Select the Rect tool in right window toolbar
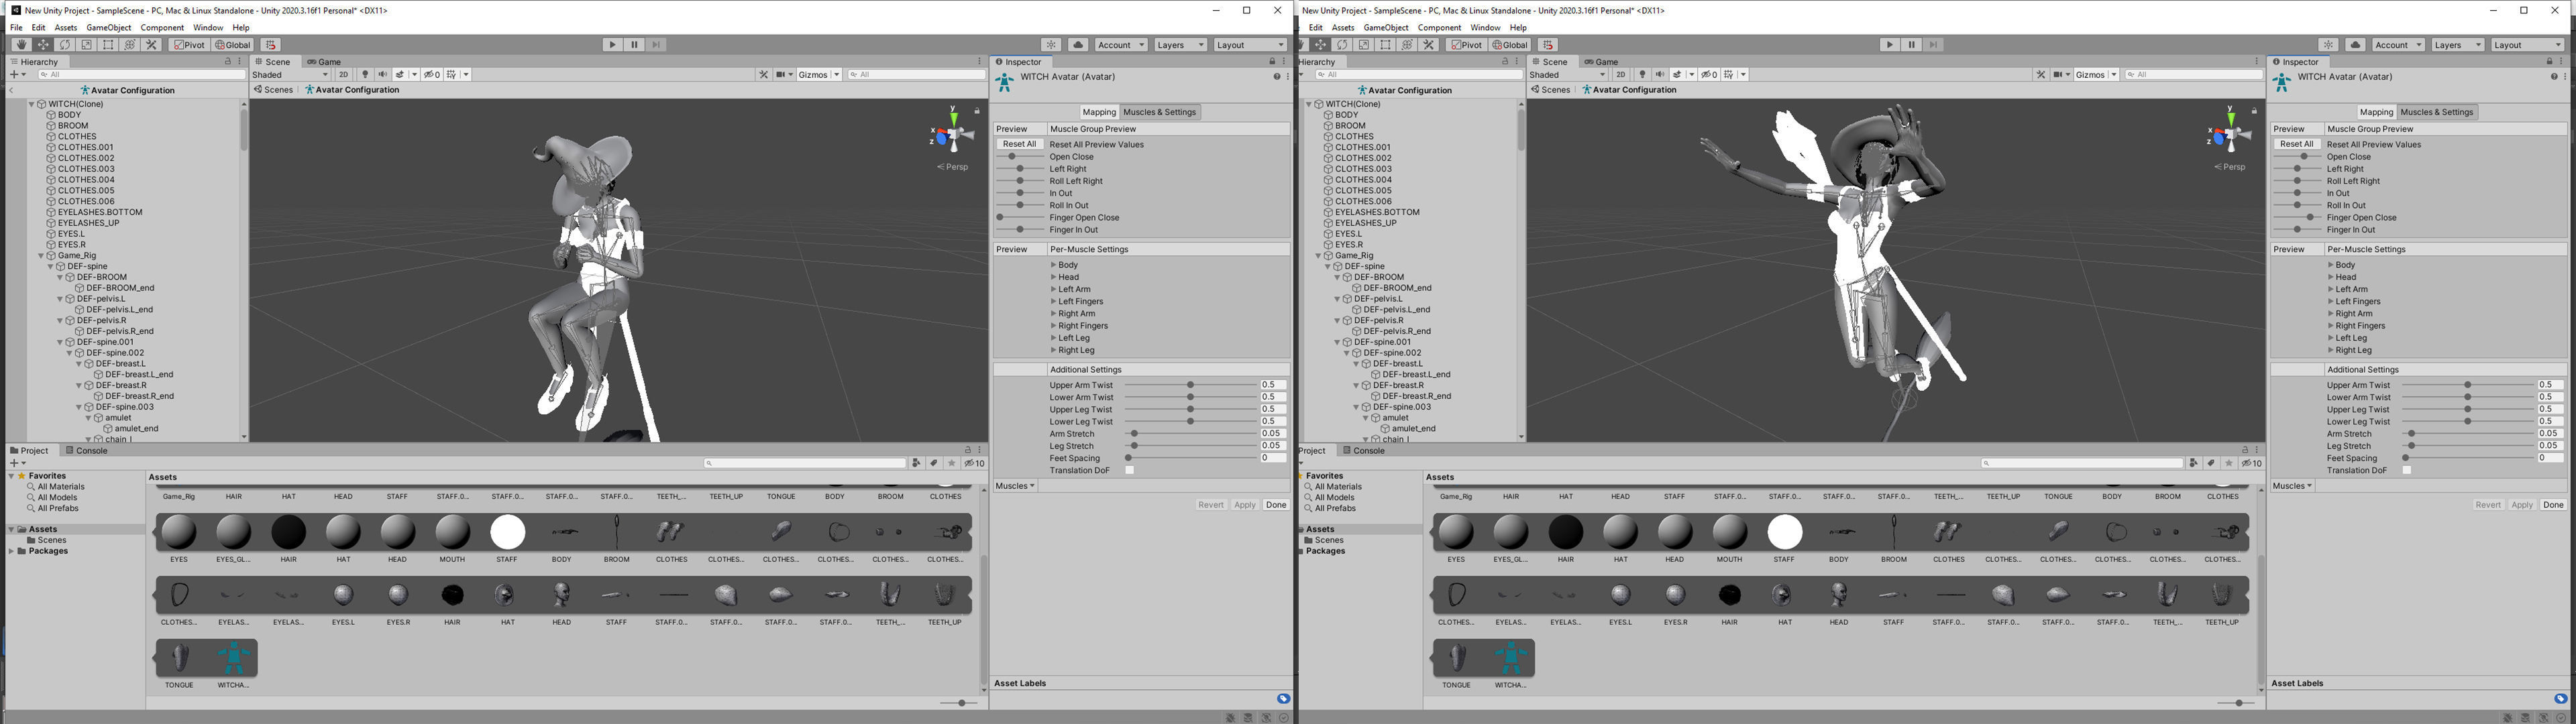2576x724 pixels. (x=1385, y=45)
